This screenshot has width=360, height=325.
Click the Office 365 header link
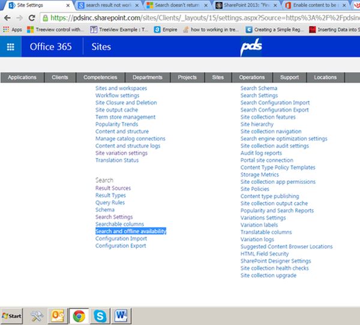pos(51,47)
